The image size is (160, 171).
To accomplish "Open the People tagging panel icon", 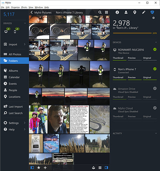I will click(x=126, y=12).
